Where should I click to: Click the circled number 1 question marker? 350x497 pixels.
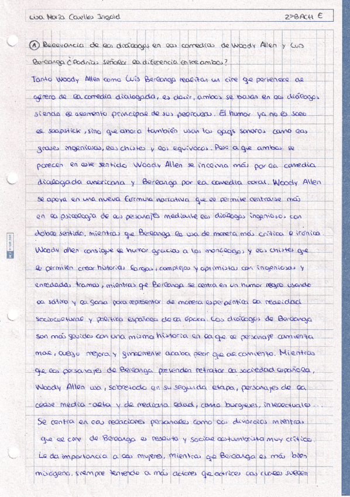34,45
